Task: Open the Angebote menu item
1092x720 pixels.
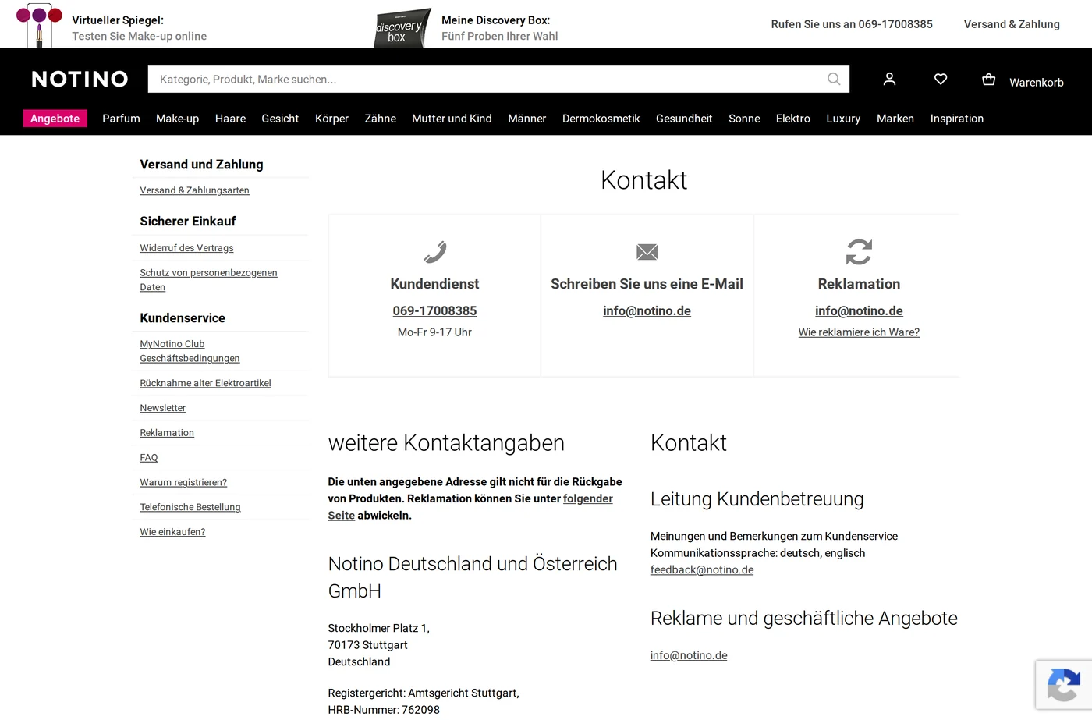Action: pos(55,119)
